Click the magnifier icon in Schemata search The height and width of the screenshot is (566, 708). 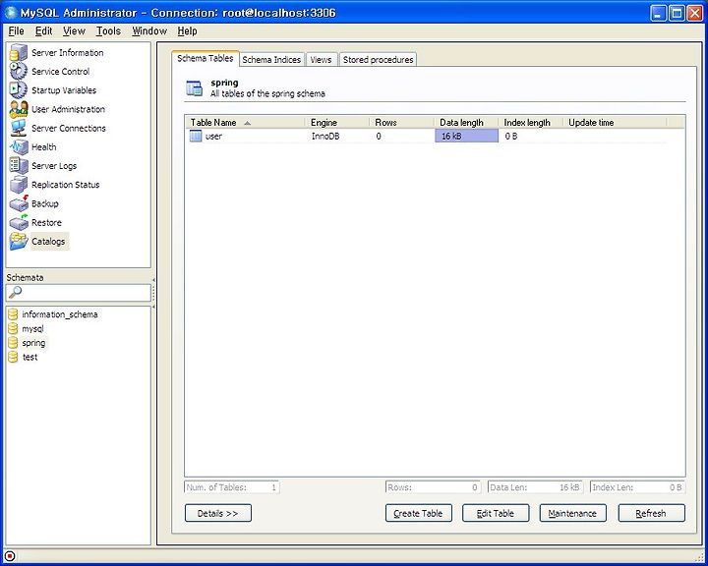point(15,292)
